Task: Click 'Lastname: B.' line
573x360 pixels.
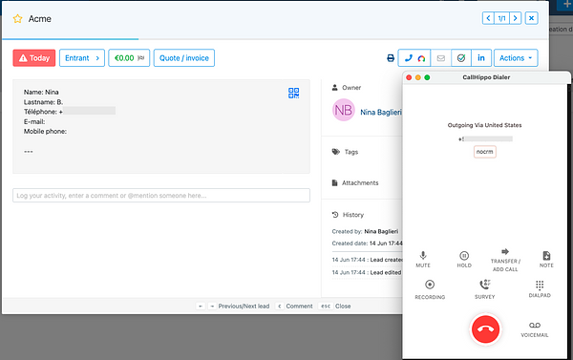Action: [44, 102]
